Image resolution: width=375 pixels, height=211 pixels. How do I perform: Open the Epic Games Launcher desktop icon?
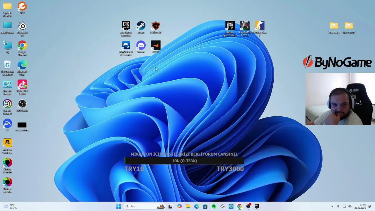(126, 28)
